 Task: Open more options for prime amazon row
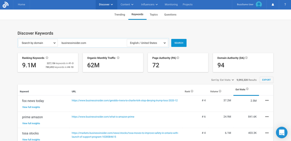tap(267, 117)
